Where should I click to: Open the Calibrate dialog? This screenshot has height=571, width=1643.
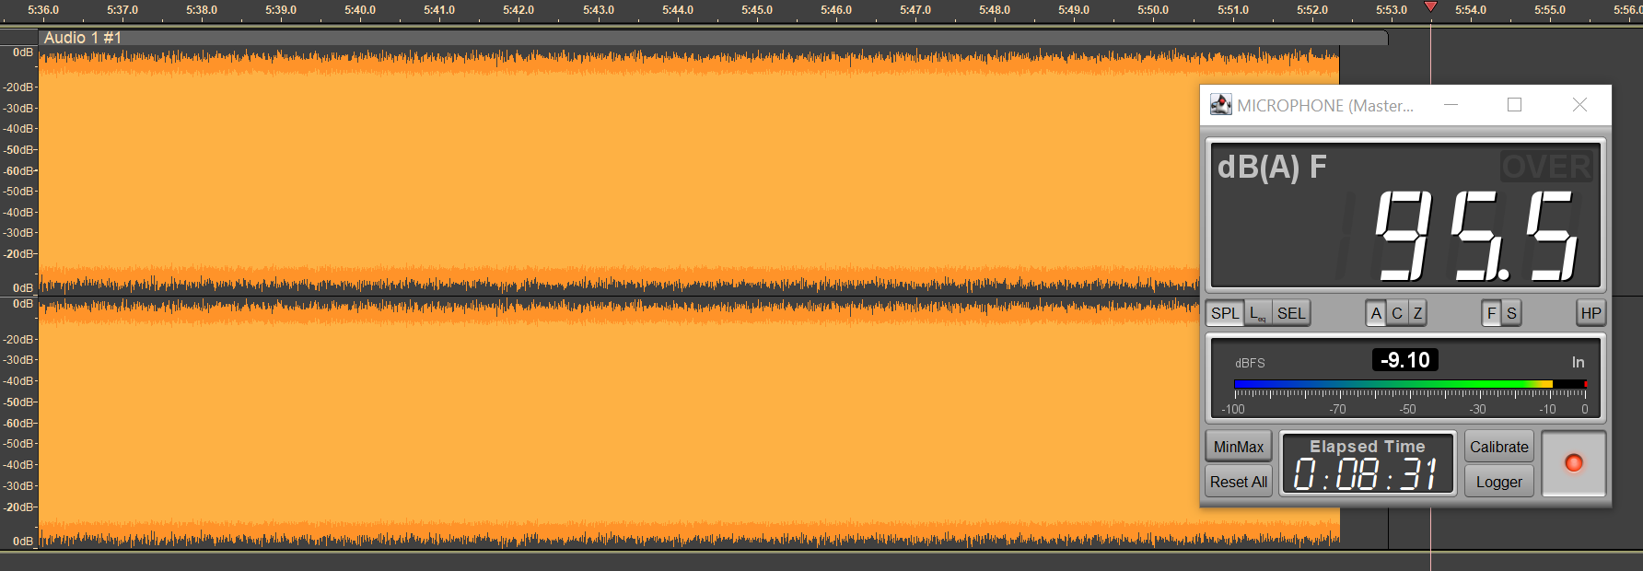point(1498,447)
